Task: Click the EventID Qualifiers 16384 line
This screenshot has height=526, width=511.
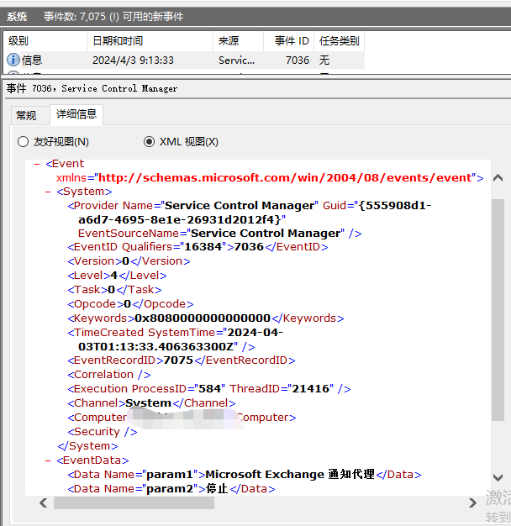Action: pos(198,247)
